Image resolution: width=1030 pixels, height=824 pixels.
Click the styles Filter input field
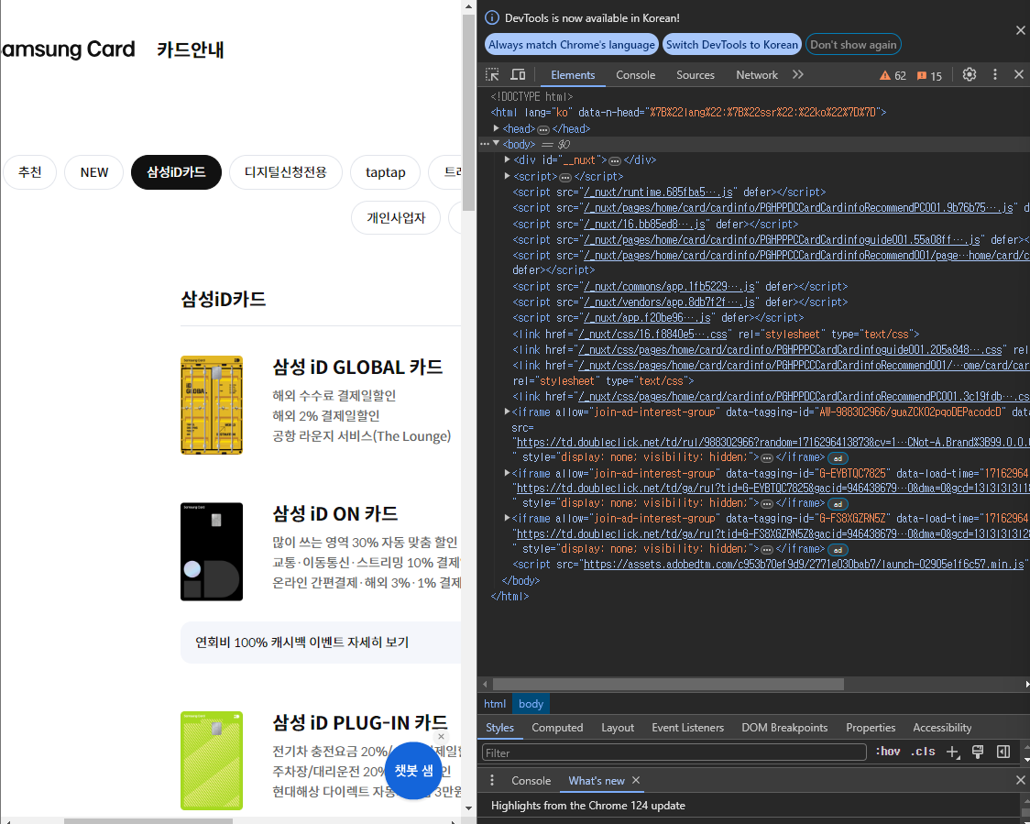click(x=674, y=753)
